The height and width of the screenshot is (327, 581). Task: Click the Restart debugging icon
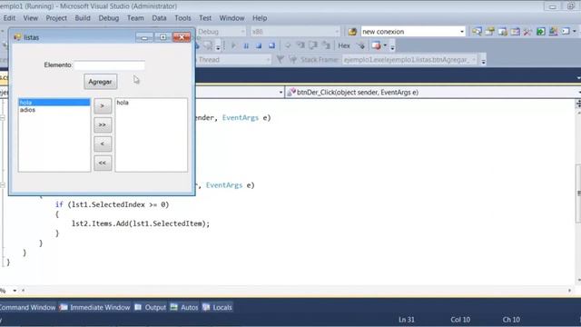271,45
